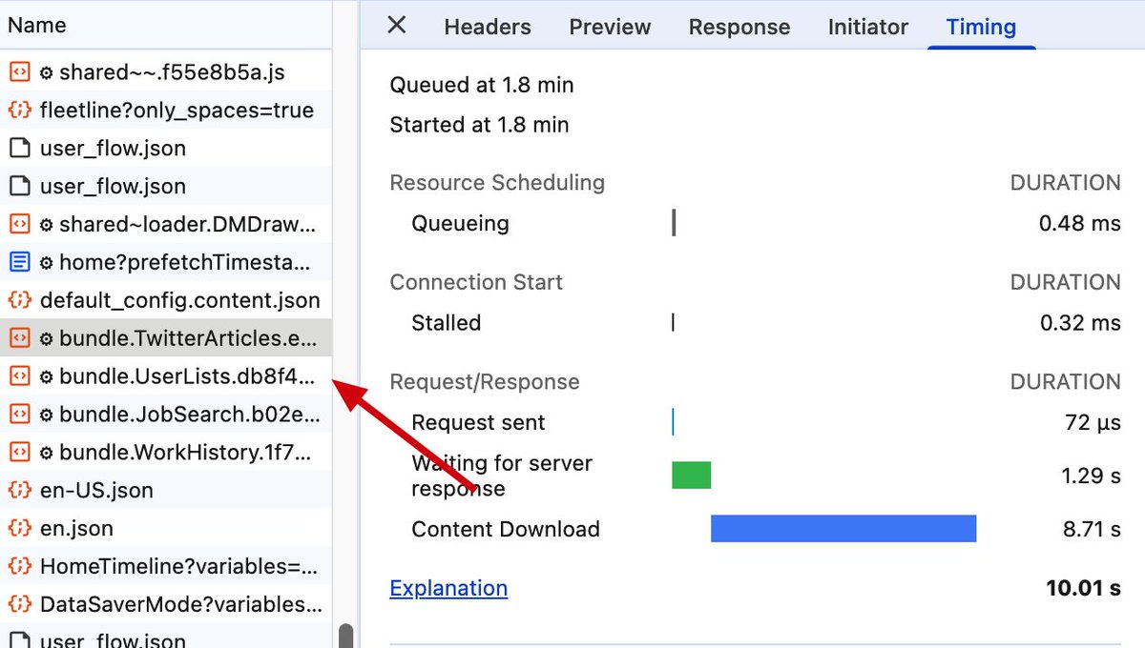
Task: Click gear icon on home?prefetchTimesta row
Action: tap(46, 263)
